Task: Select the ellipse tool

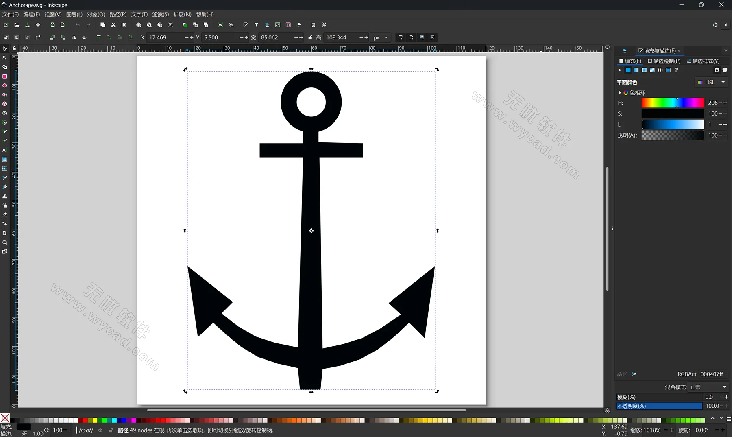Action: (x=4, y=85)
